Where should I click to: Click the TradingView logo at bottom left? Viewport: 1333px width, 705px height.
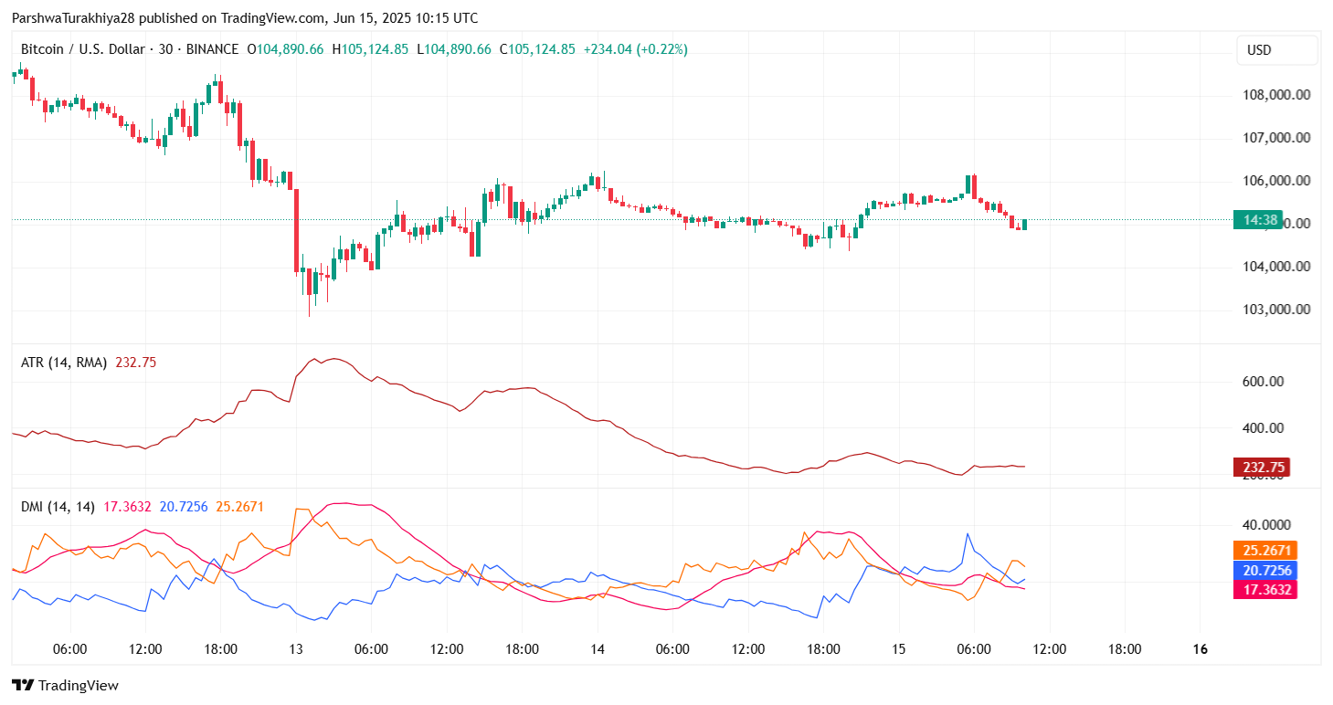(65, 685)
